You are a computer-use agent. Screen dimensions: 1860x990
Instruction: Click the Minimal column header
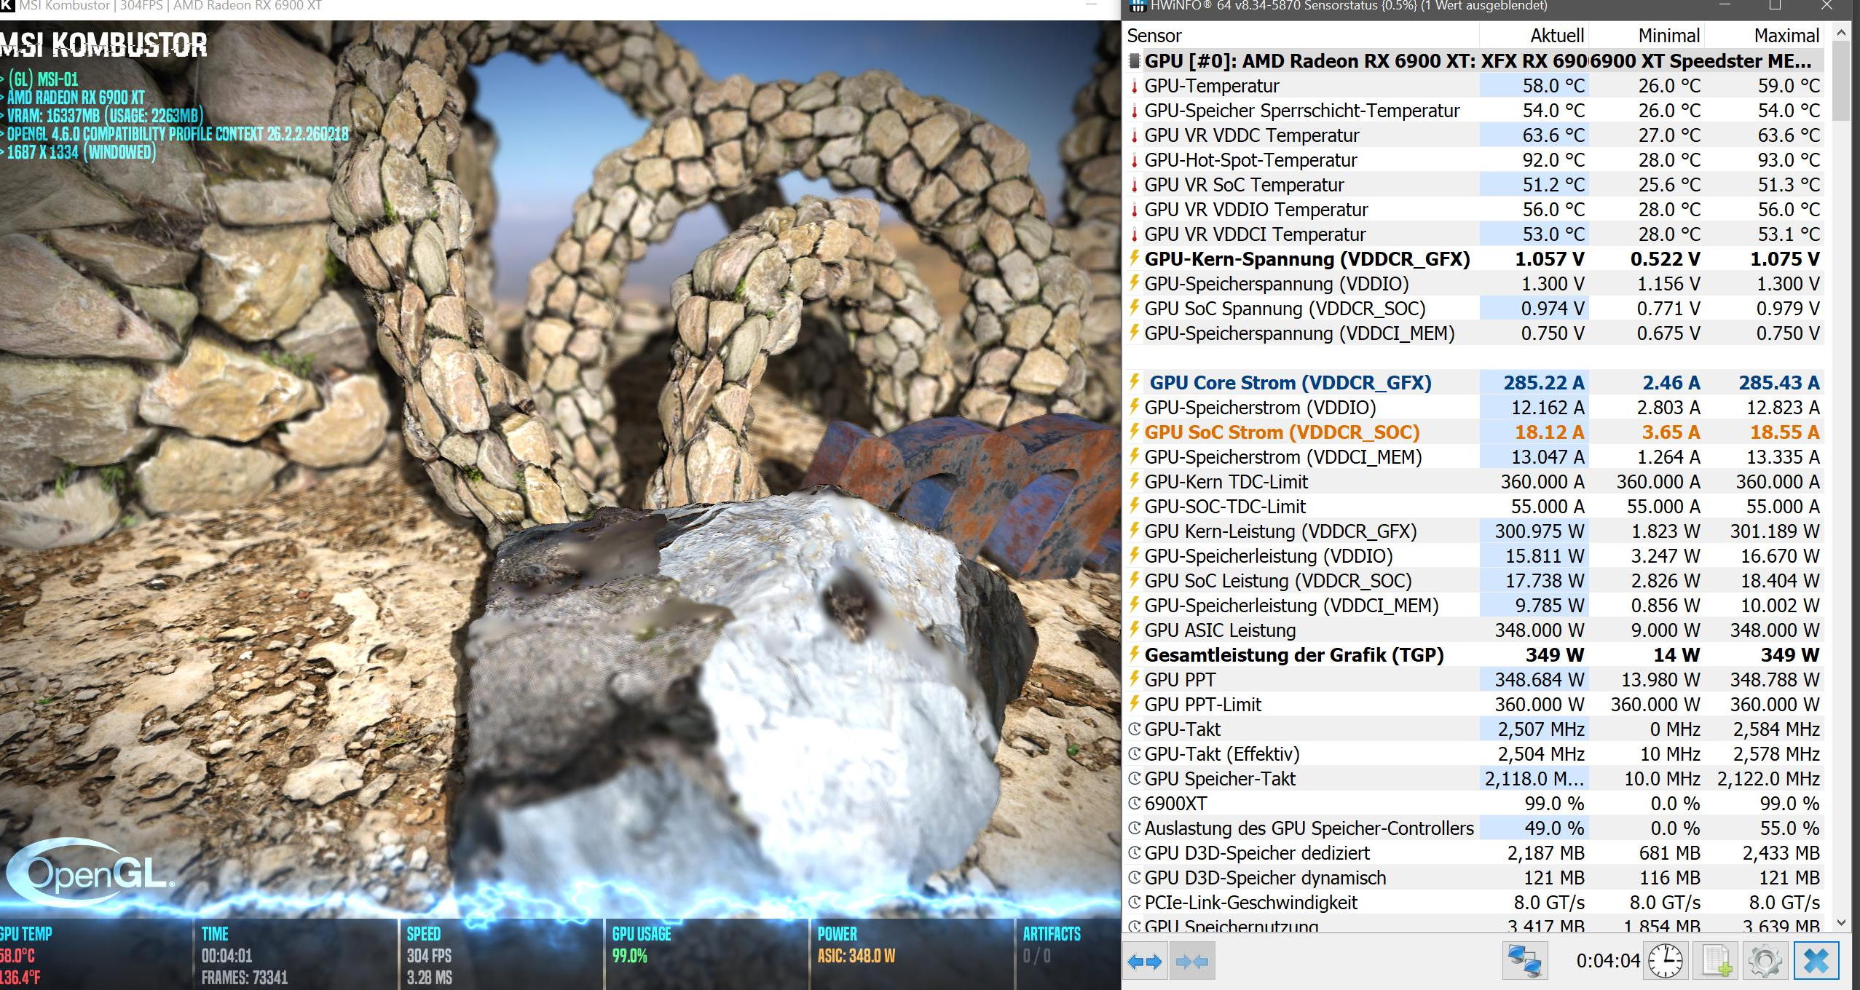pos(1668,35)
